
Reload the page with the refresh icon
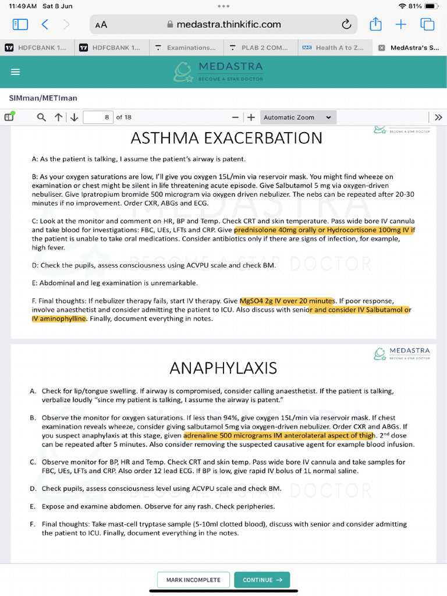point(346,24)
